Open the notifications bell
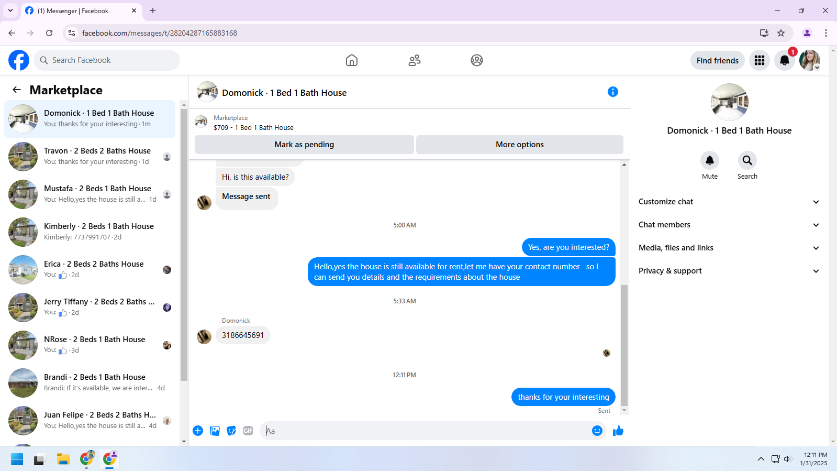837x471 pixels. (785, 60)
